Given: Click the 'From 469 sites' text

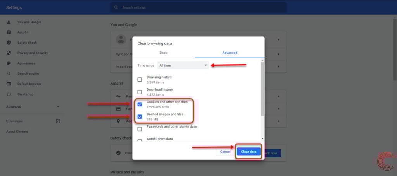Looking at the screenshot, I should tap(158, 107).
